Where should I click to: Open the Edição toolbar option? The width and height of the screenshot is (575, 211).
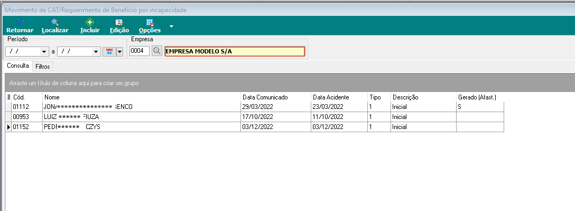tap(119, 26)
